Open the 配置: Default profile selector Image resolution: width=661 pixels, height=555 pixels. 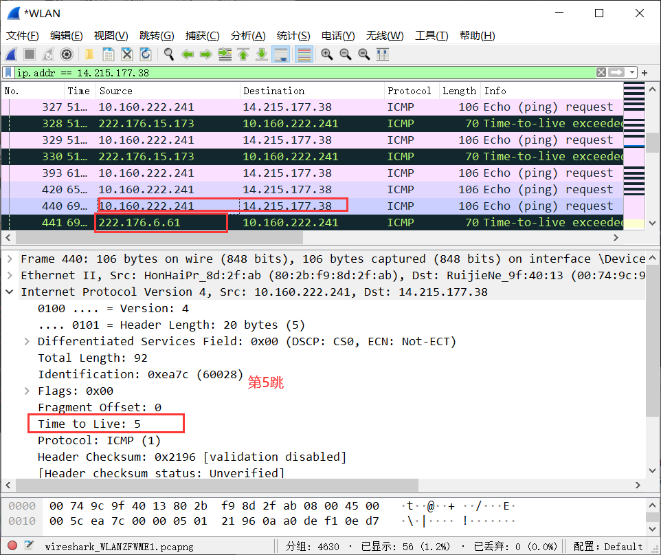[x=608, y=547]
